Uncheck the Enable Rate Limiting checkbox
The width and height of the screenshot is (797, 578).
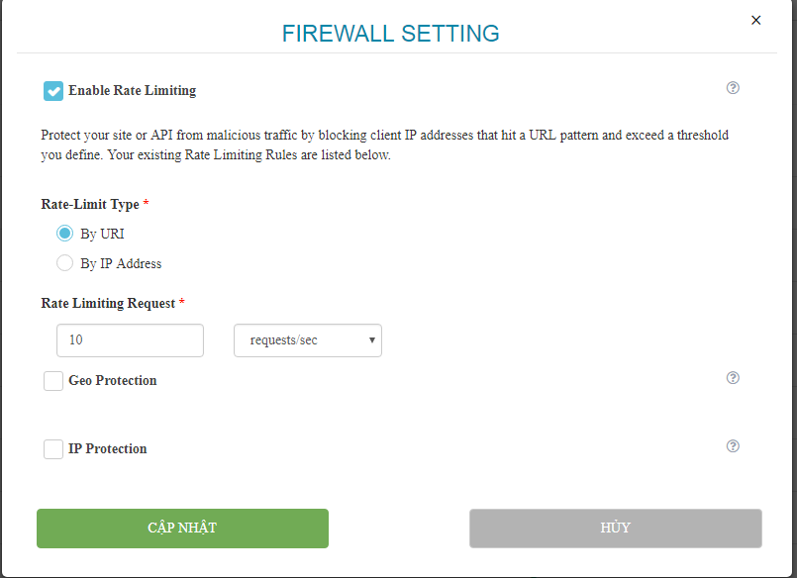(x=53, y=91)
